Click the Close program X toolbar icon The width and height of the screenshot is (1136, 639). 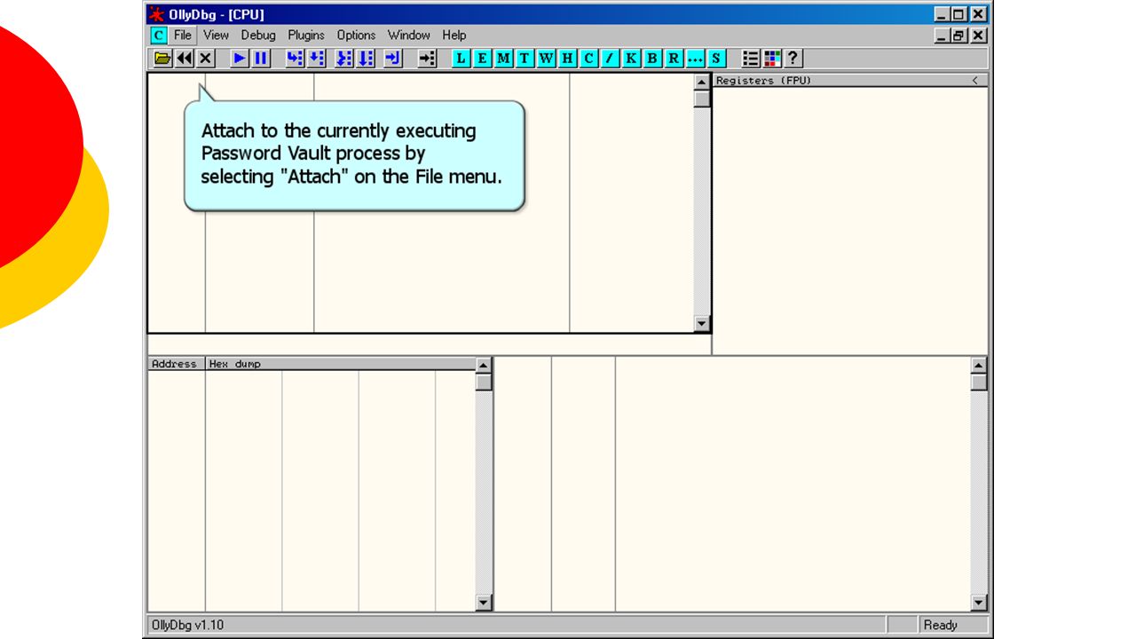pyautogui.click(x=206, y=59)
